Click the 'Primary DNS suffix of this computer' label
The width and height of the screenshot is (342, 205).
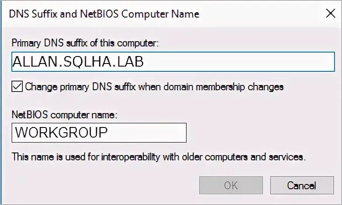pos(85,43)
